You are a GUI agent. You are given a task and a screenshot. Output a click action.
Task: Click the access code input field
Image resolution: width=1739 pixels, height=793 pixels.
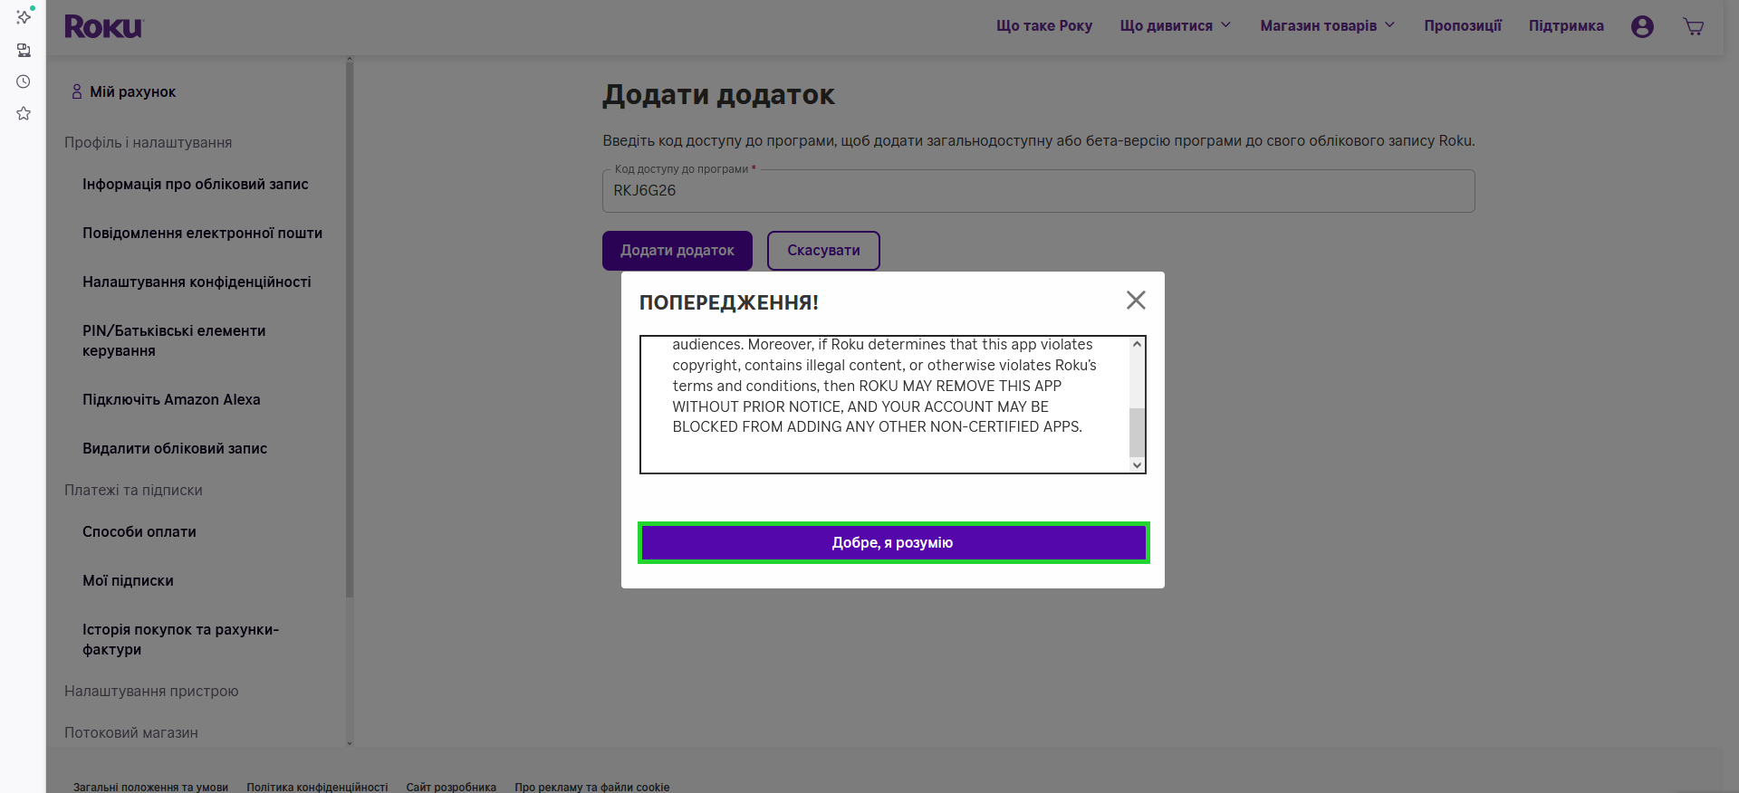pyautogui.click(x=1038, y=191)
